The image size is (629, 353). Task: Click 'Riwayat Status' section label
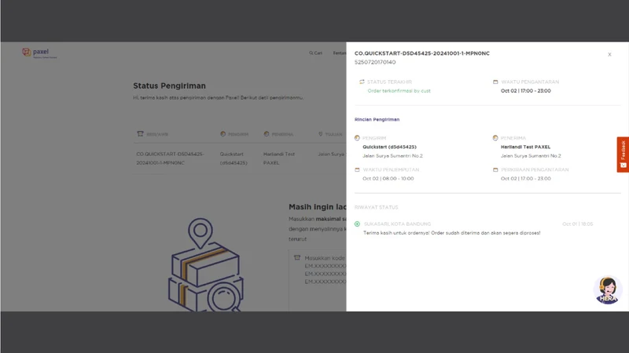(377, 207)
